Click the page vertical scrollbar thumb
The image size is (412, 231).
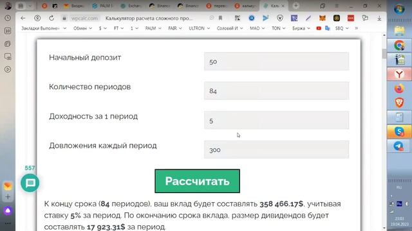(384, 53)
